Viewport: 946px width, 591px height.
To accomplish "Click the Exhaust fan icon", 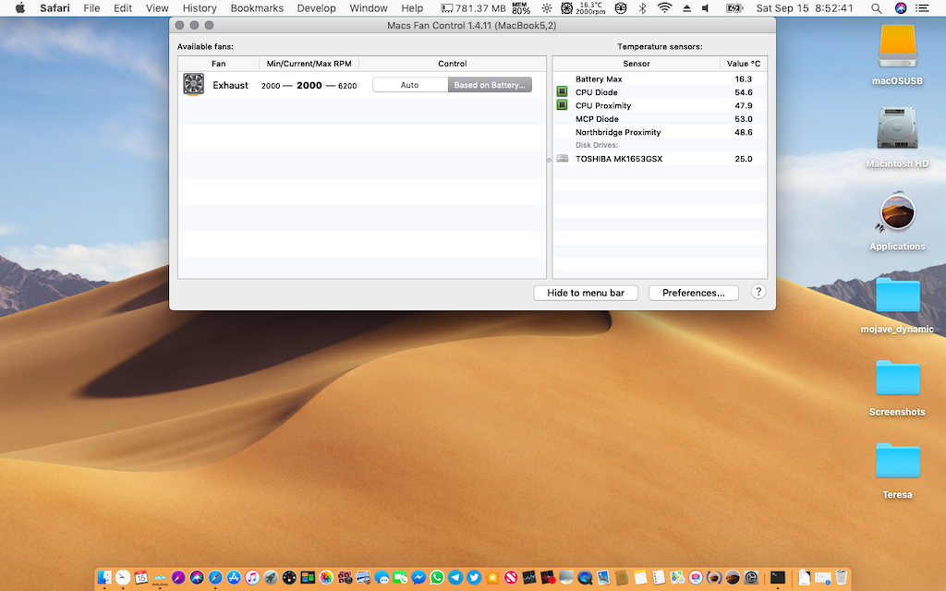I will [x=194, y=84].
